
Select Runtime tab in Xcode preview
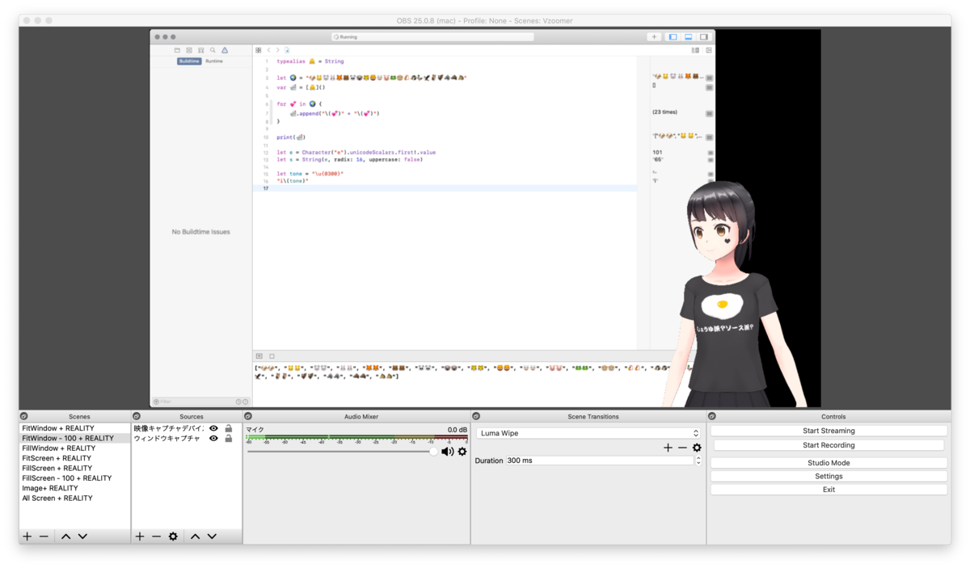click(x=214, y=61)
